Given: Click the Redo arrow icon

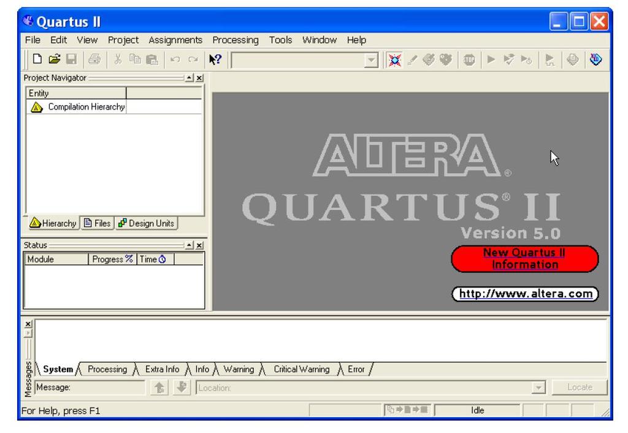Looking at the screenshot, I should click(193, 59).
